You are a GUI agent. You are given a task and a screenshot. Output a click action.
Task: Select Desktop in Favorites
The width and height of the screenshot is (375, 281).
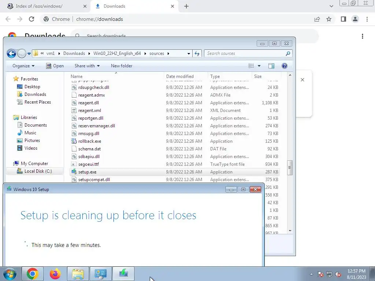[29, 87]
